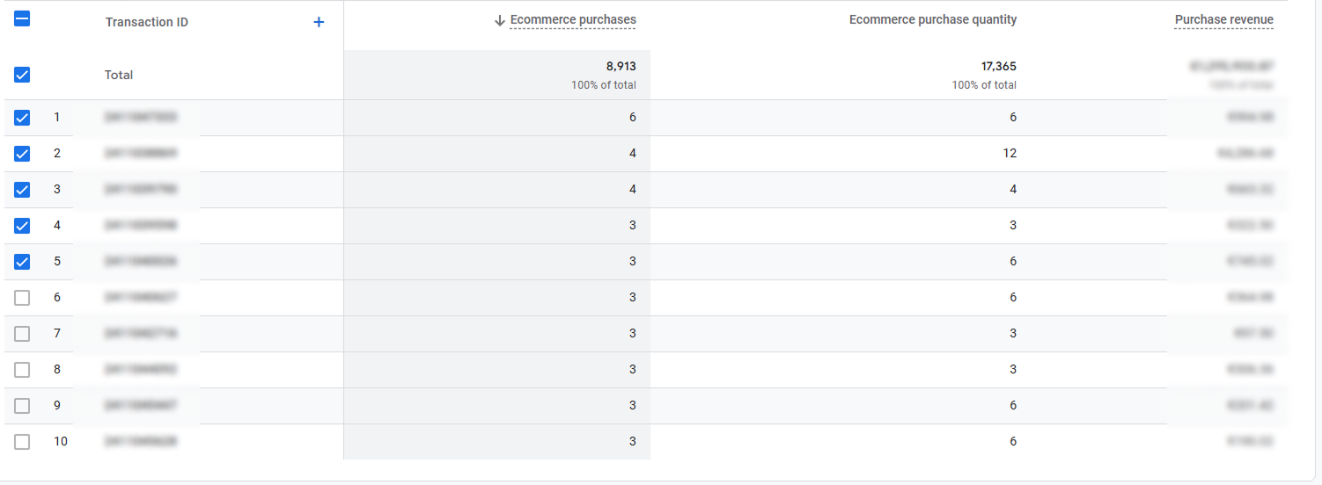Click the sort arrow on Ecommerce purchases
Screen dimensions: 1322x485
coord(500,20)
